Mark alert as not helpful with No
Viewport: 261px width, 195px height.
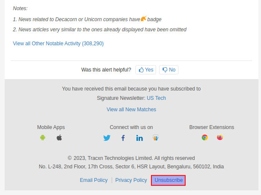[169, 70]
